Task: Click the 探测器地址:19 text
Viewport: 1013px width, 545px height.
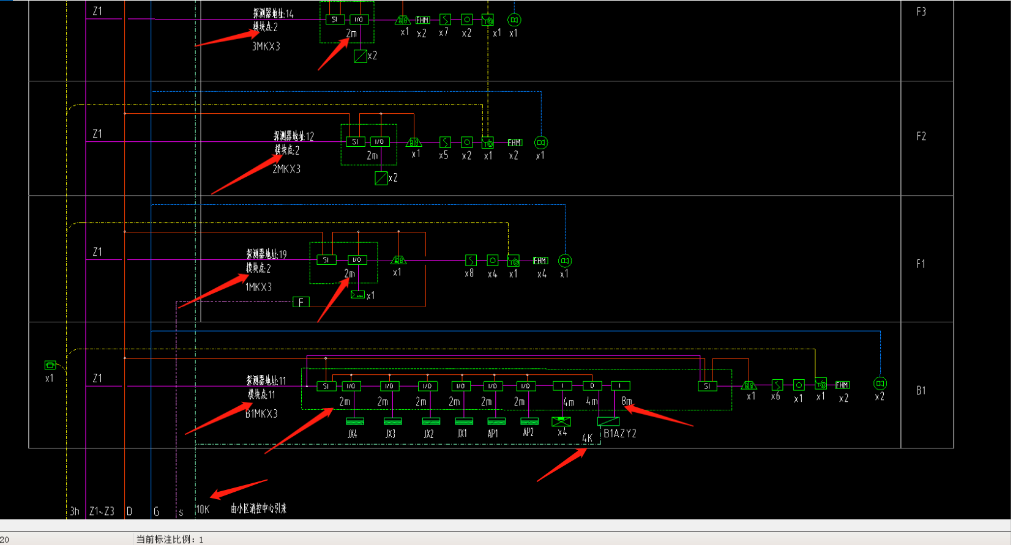Action: pos(266,254)
